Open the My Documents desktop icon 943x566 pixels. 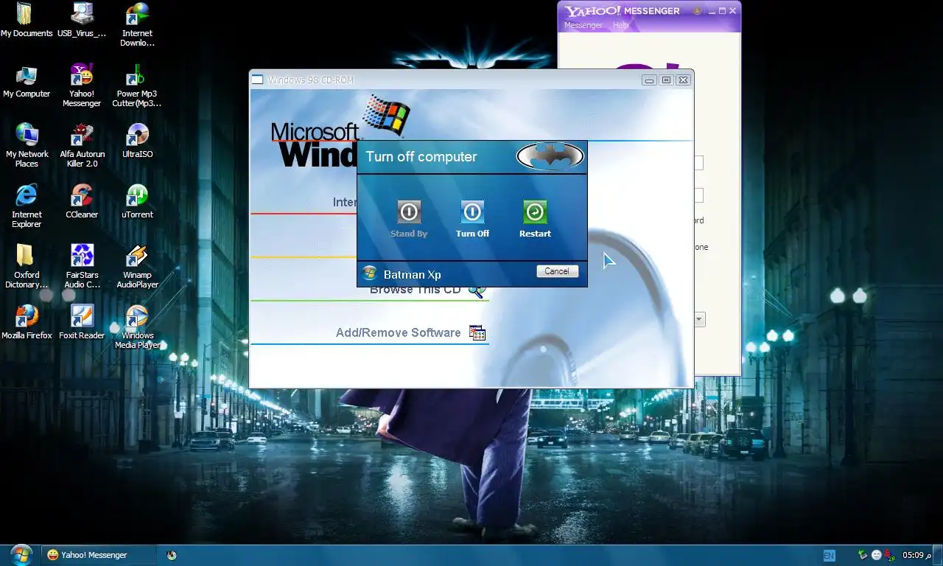pyautogui.click(x=27, y=20)
